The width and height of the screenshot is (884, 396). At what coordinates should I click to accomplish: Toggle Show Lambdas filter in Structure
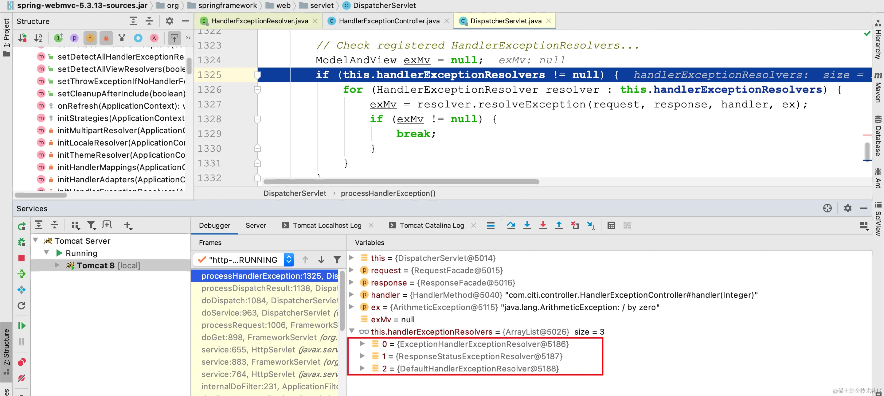[x=154, y=38]
